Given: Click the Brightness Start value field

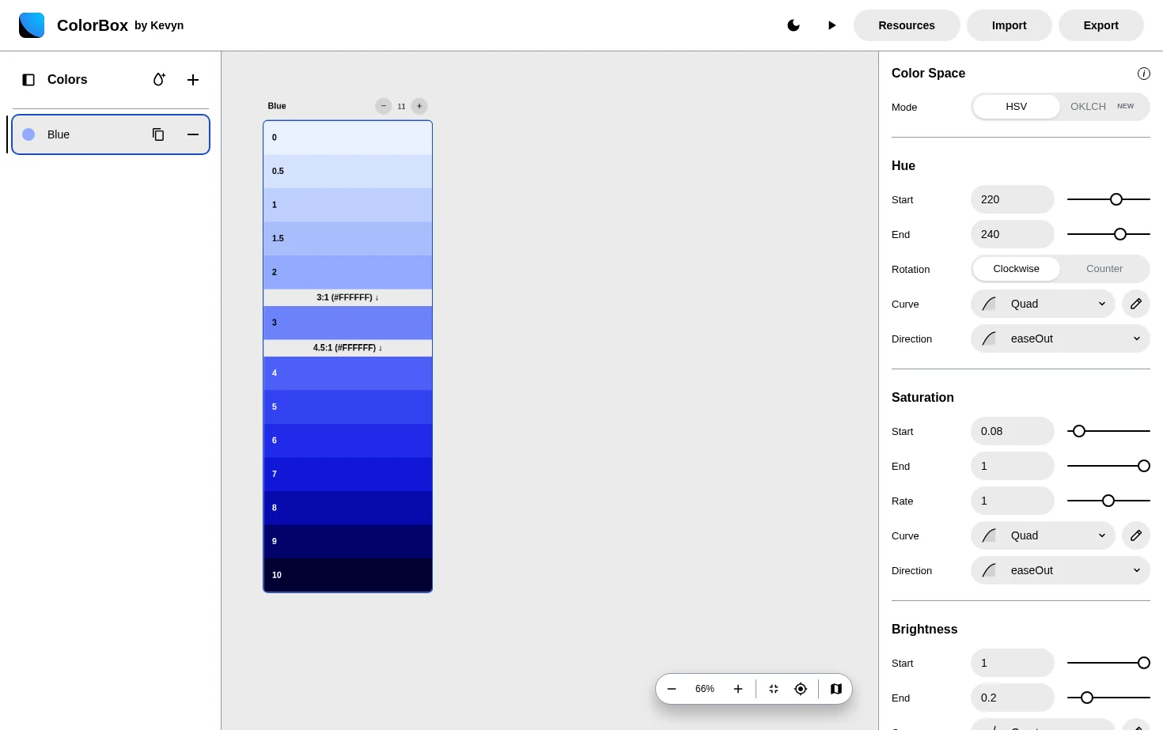Looking at the screenshot, I should coord(1013,663).
